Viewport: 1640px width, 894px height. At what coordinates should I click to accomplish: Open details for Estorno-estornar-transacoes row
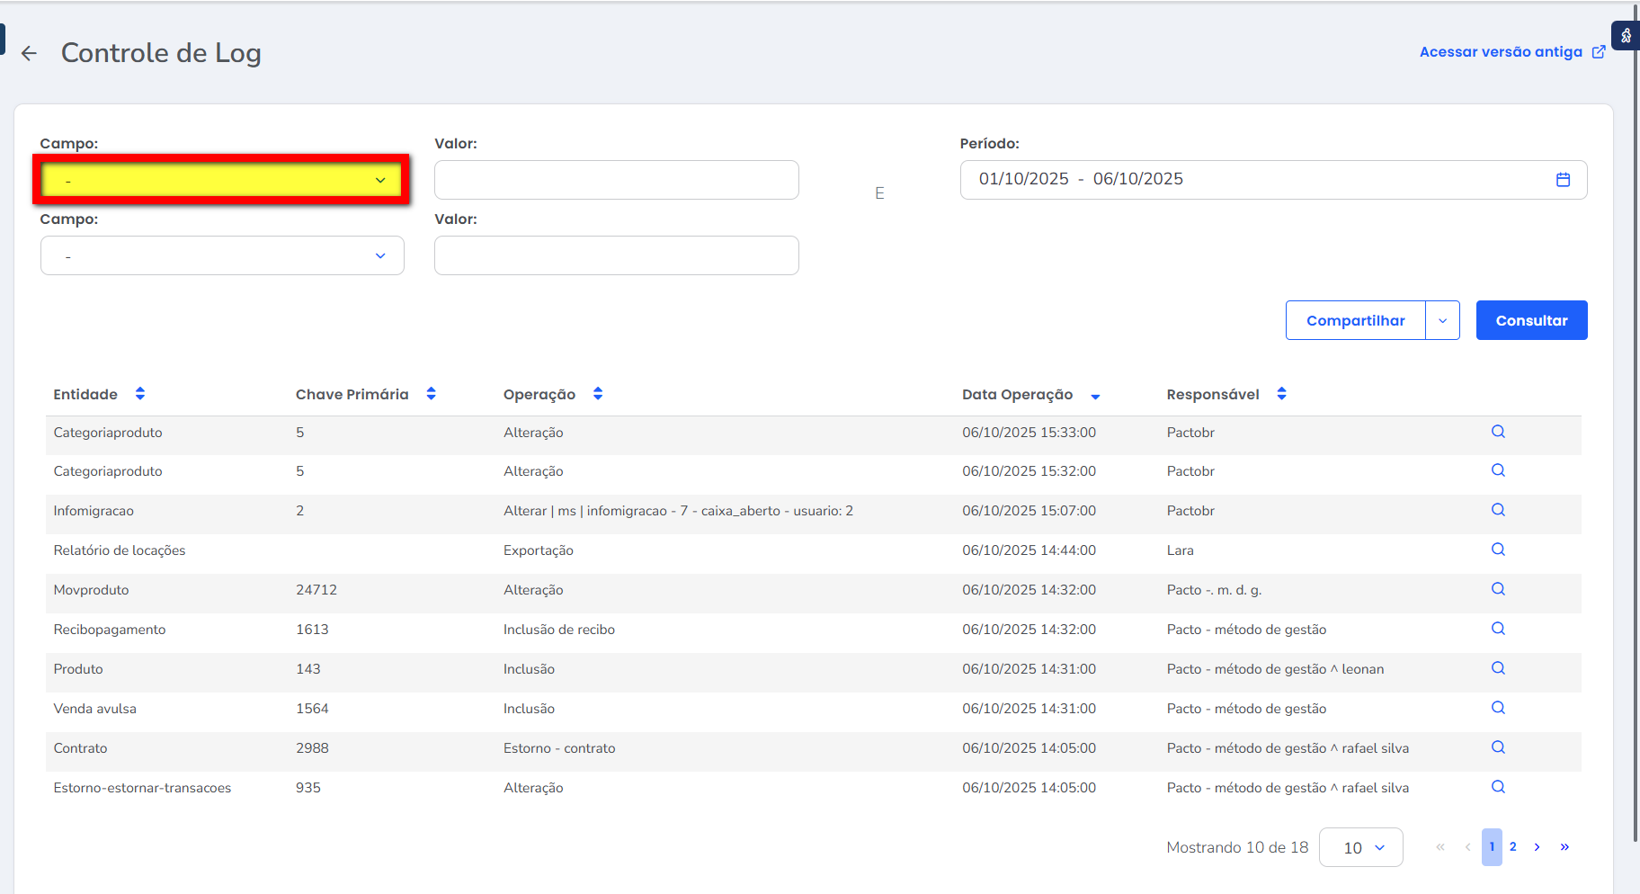point(1498,787)
